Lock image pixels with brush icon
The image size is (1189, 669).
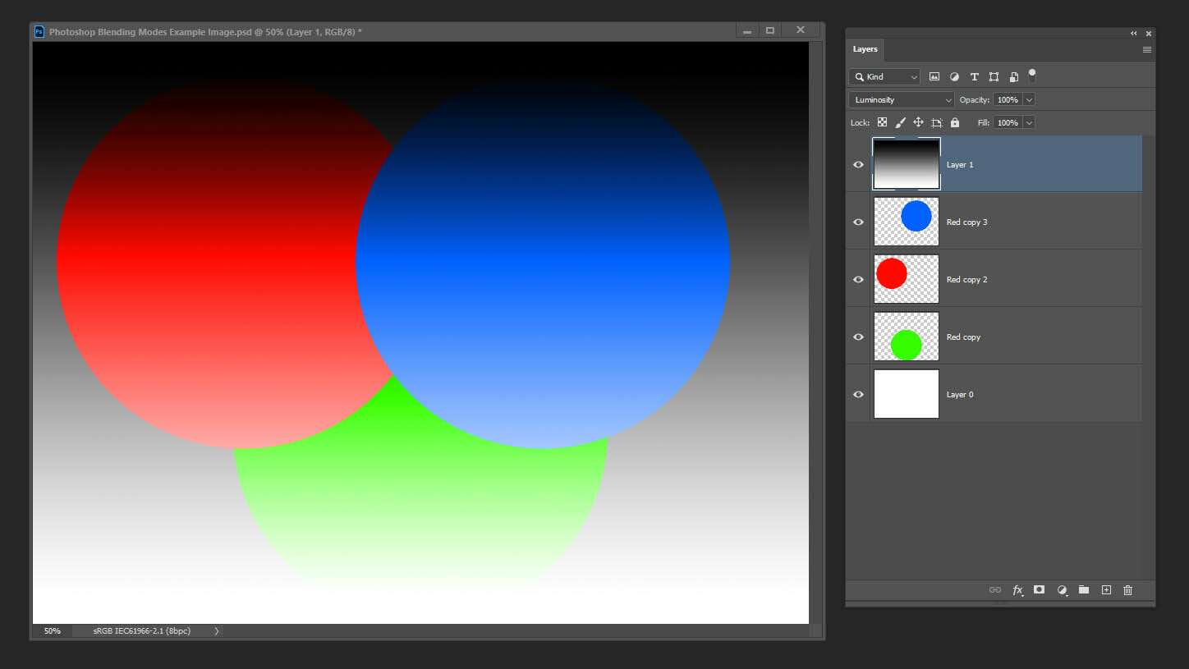[x=900, y=122]
